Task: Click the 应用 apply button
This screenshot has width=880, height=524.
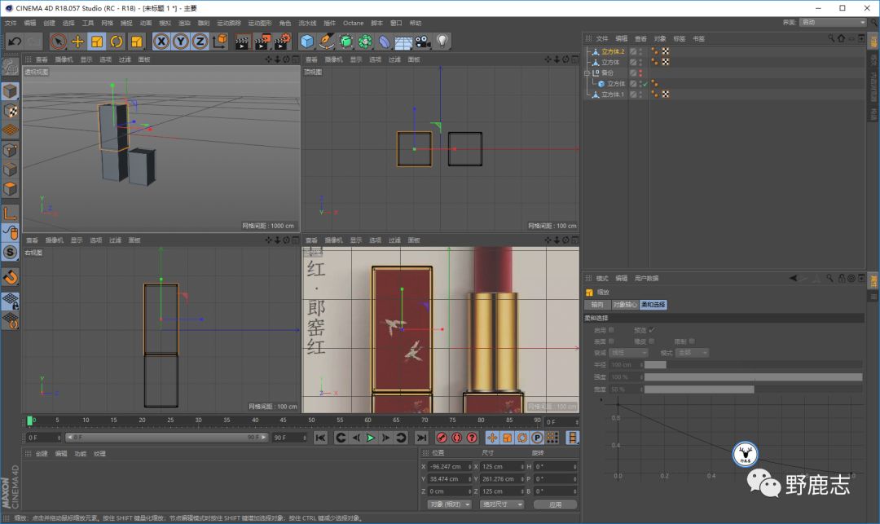Action: click(555, 504)
